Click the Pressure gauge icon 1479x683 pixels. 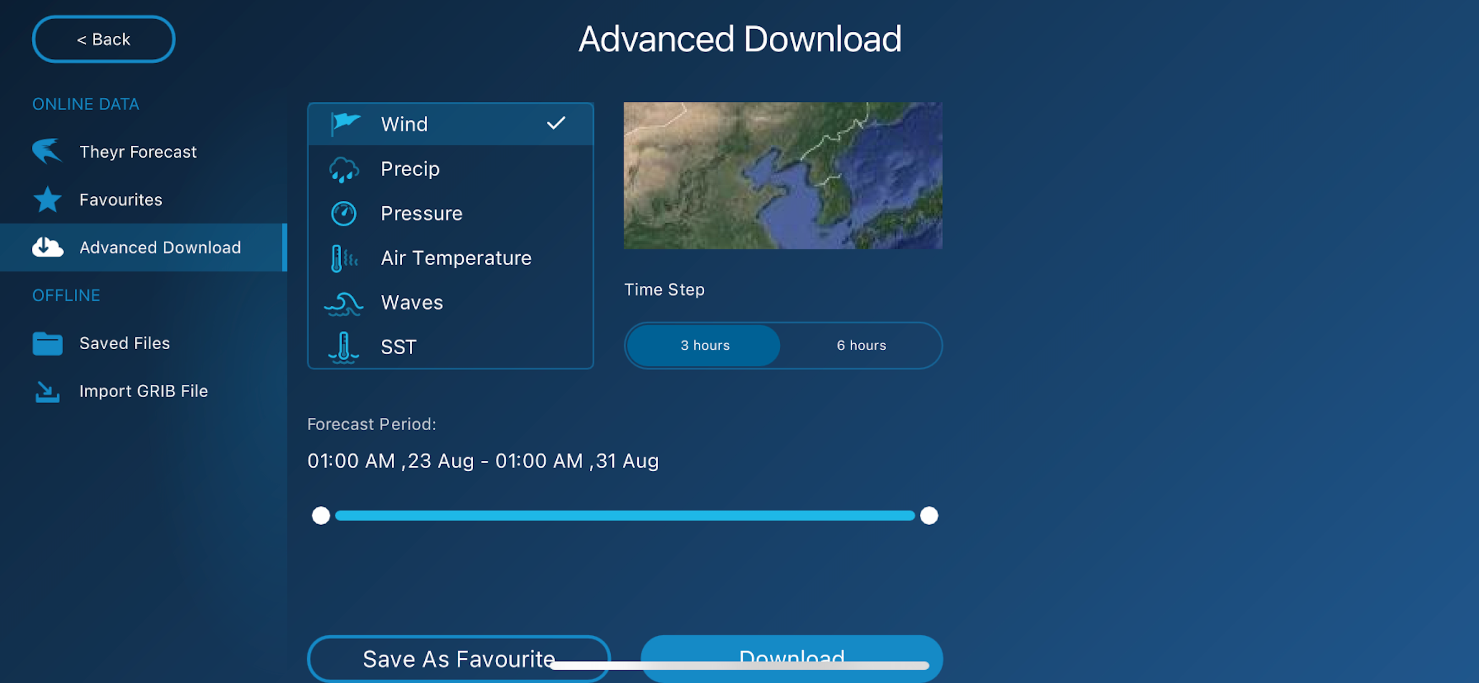click(x=343, y=213)
